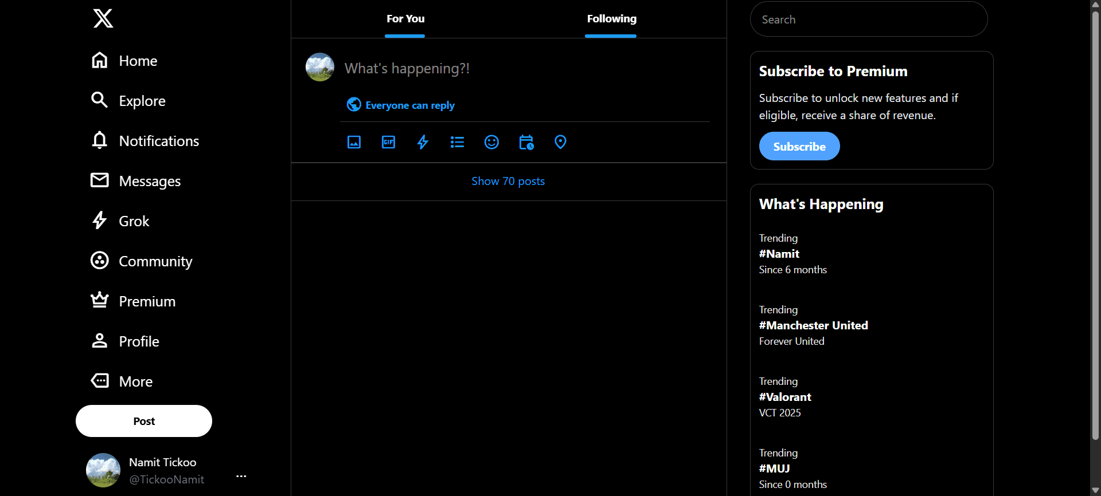Open Notifications from the sidebar
1101x496 pixels.
coord(145,141)
